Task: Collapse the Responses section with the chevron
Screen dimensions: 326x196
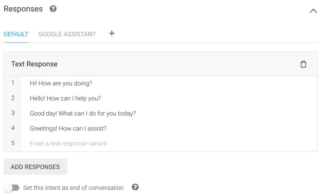Action: (x=313, y=11)
